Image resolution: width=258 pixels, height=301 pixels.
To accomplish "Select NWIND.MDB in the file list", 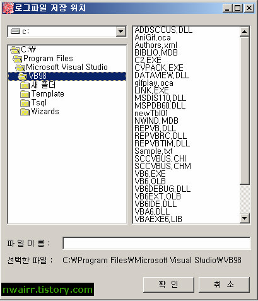I will point(156,121).
